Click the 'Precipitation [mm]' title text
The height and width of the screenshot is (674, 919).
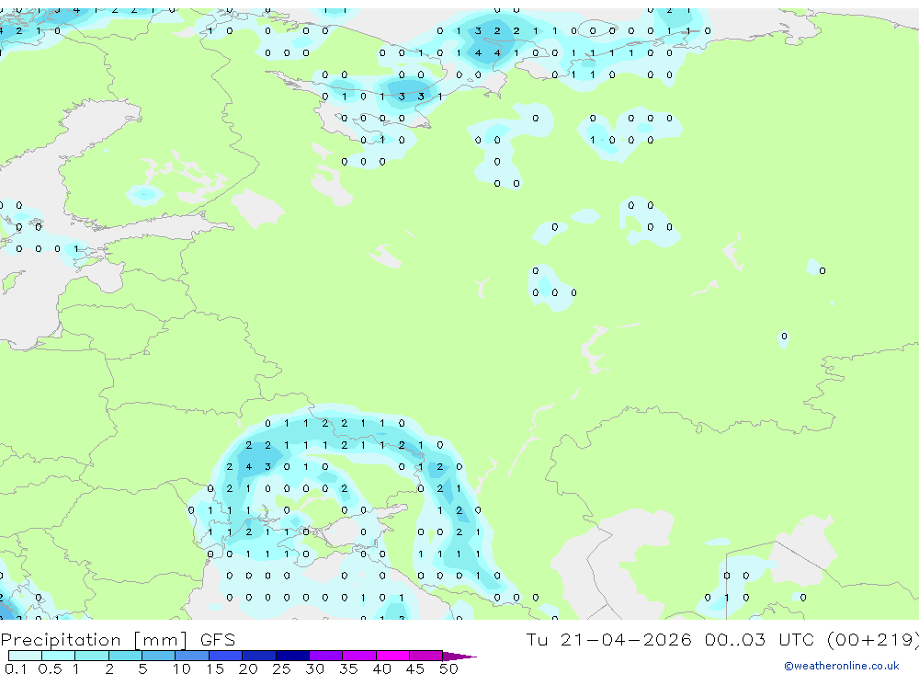[94, 640]
